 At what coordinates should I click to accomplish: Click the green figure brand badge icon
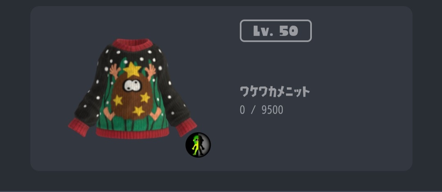tap(198, 145)
